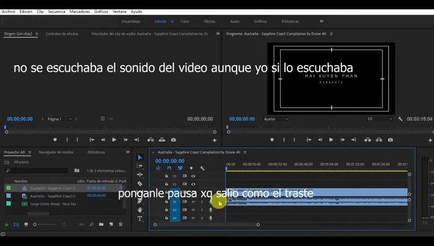This screenshot has height=246, width=434.
Task: Select the Hand tool
Action: [x=140, y=210]
